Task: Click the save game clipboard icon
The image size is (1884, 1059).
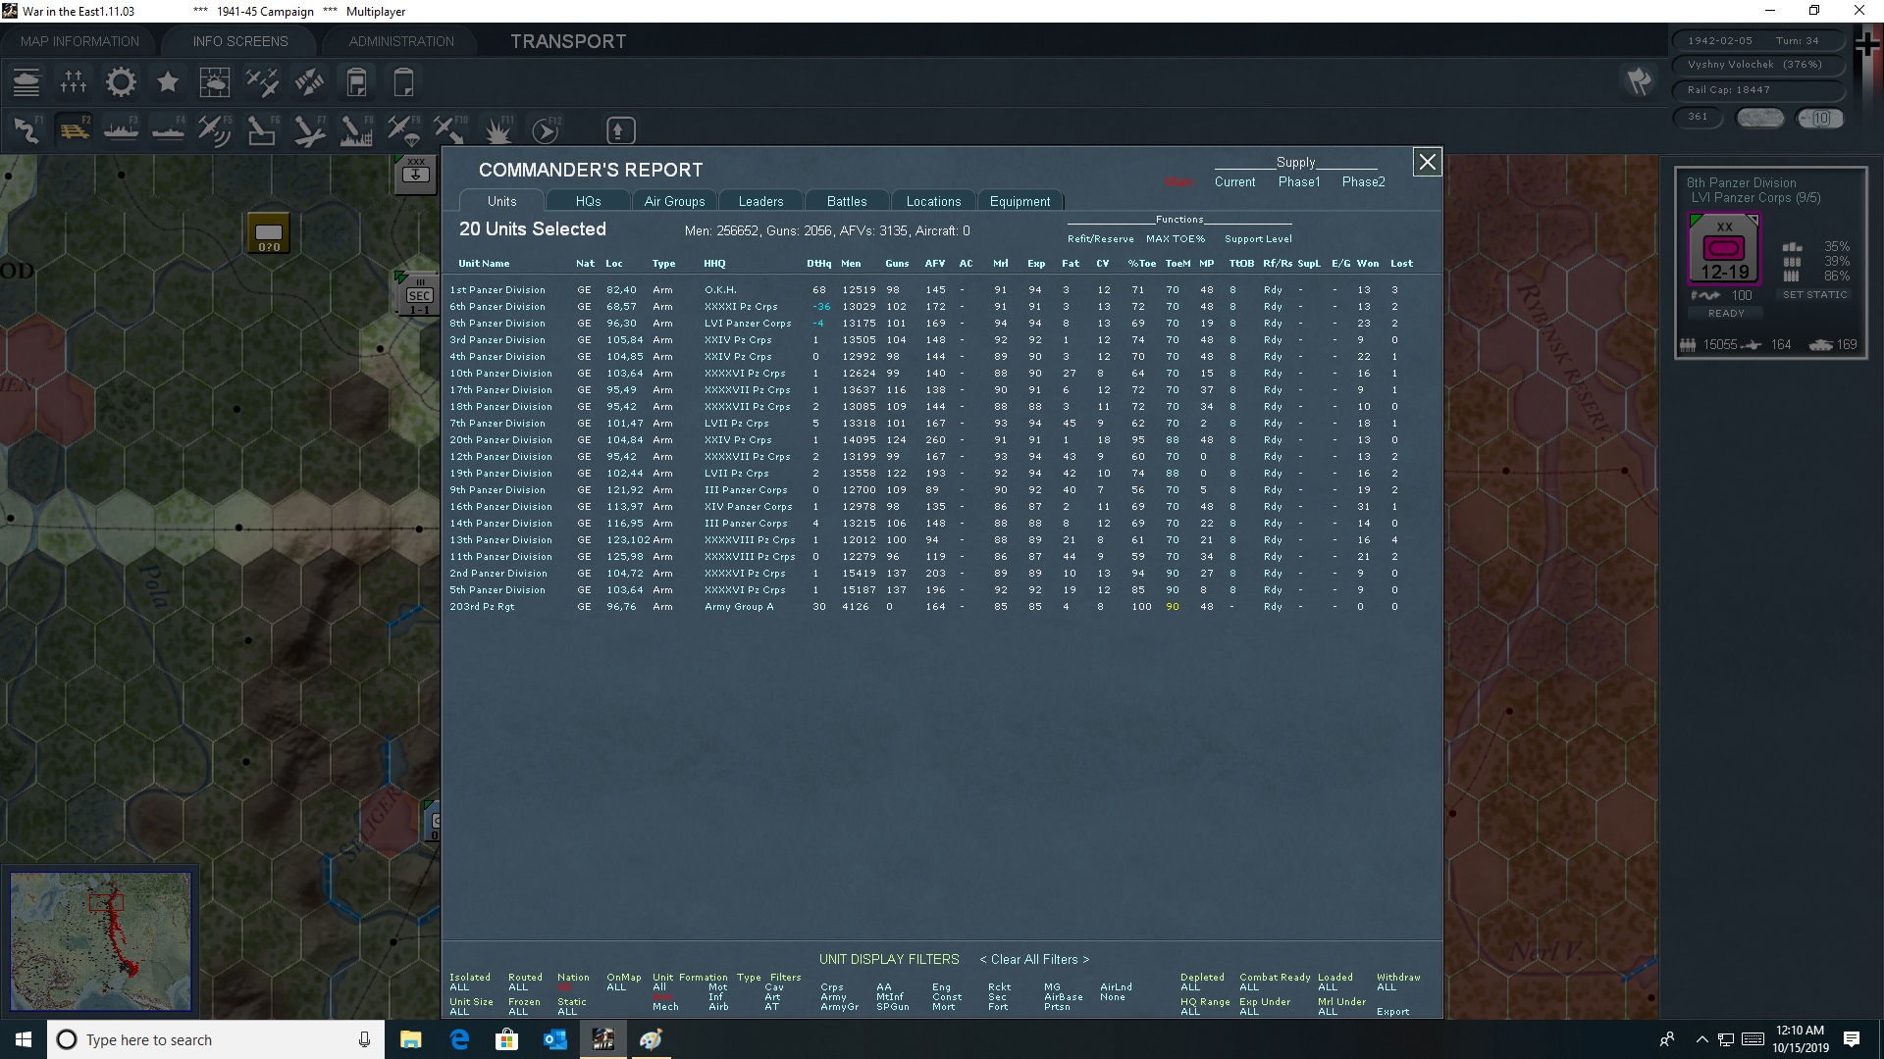Action: click(x=356, y=81)
